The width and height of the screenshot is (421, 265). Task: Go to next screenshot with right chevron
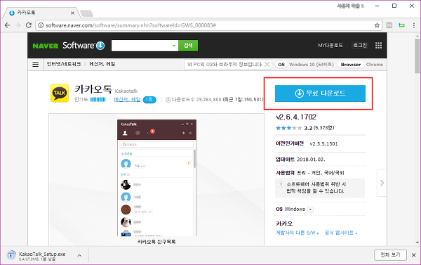coord(382,183)
